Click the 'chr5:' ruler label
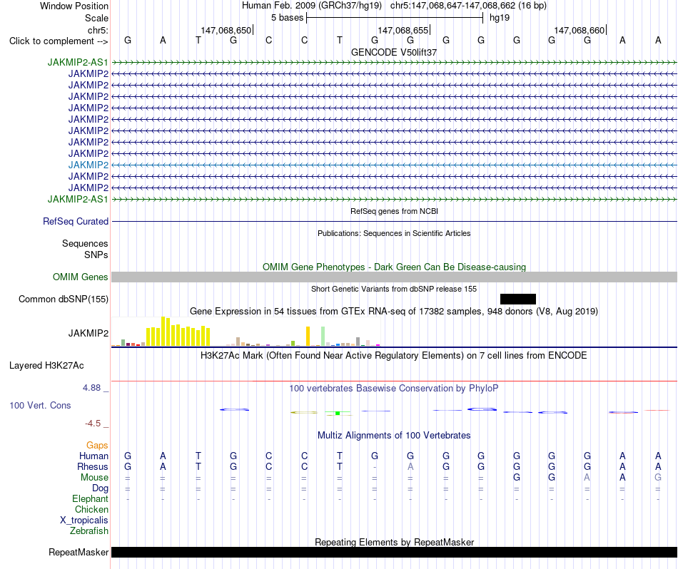This screenshot has height=569, width=678. pyautogui.click(x=98, y=30)
